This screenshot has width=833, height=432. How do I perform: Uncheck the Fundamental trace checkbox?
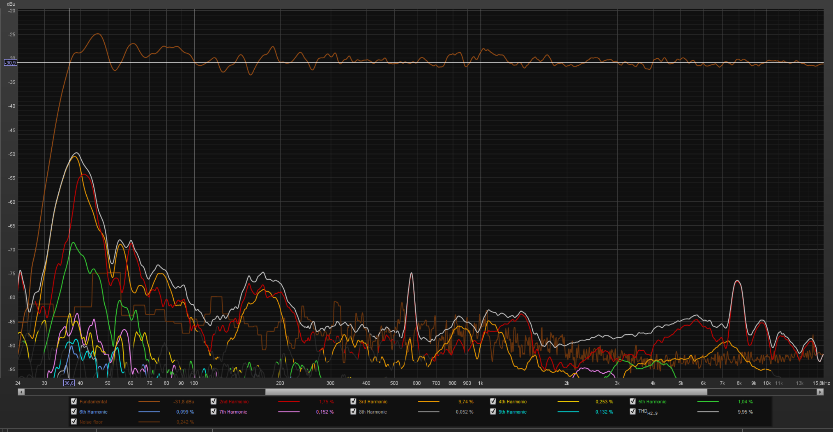click(x=74, y=401)
